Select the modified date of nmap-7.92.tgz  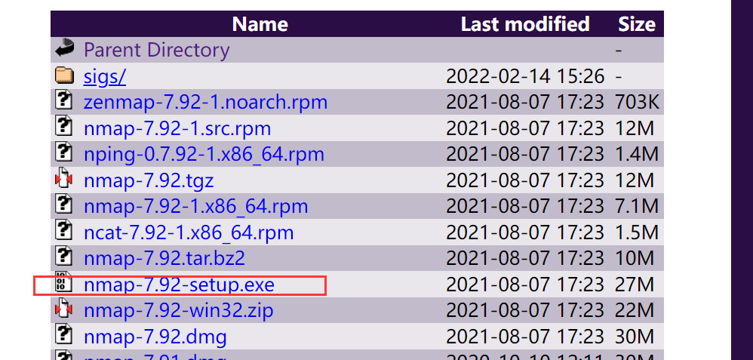click(525, 180)
